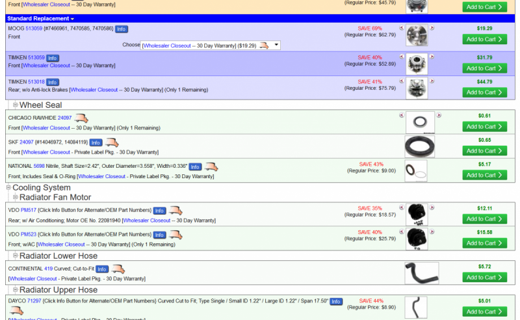Add VDO PM517 to cart
Image resolution: width=520 pixels, height=320 pixels.
pyautogui.click(x=484, y=219)
